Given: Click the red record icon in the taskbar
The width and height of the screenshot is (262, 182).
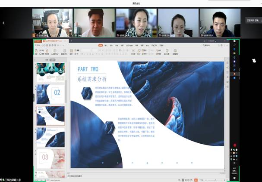Looking at the screenshot, I should (x=235, y=145).
